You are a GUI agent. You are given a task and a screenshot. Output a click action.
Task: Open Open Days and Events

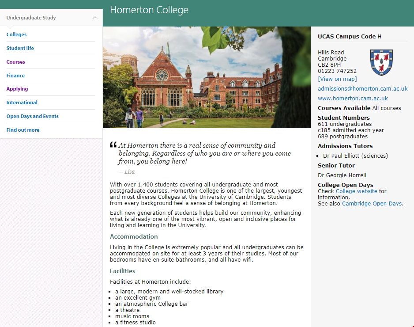pyautogui.click(x=32, y=116)
